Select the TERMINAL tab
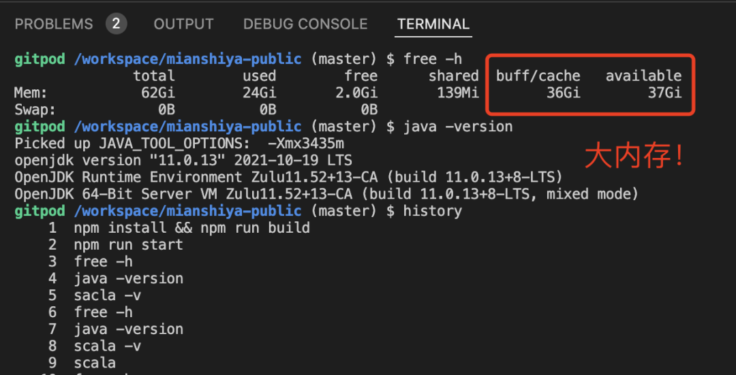The width and height of the screenshot is (736, 375). click(x=433, y=25)
